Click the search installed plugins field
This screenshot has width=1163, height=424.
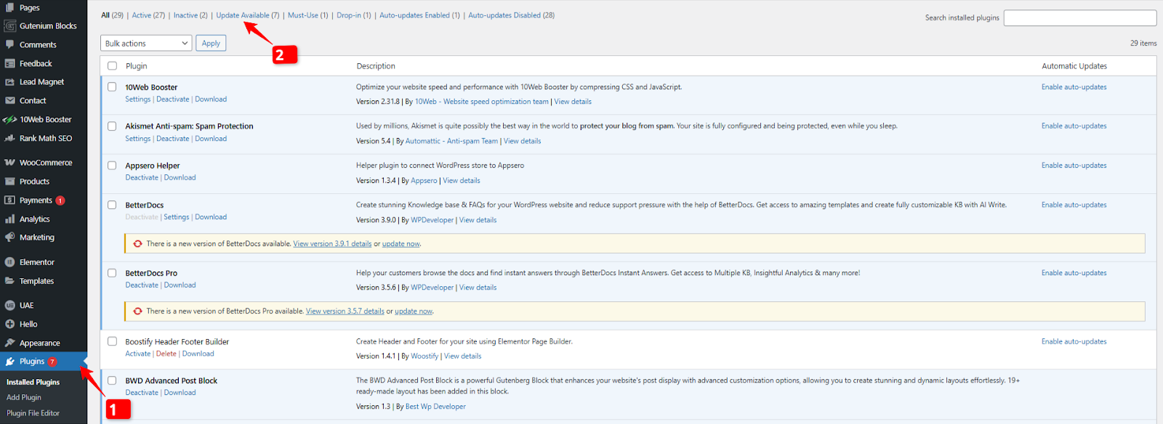(1080, 17)
